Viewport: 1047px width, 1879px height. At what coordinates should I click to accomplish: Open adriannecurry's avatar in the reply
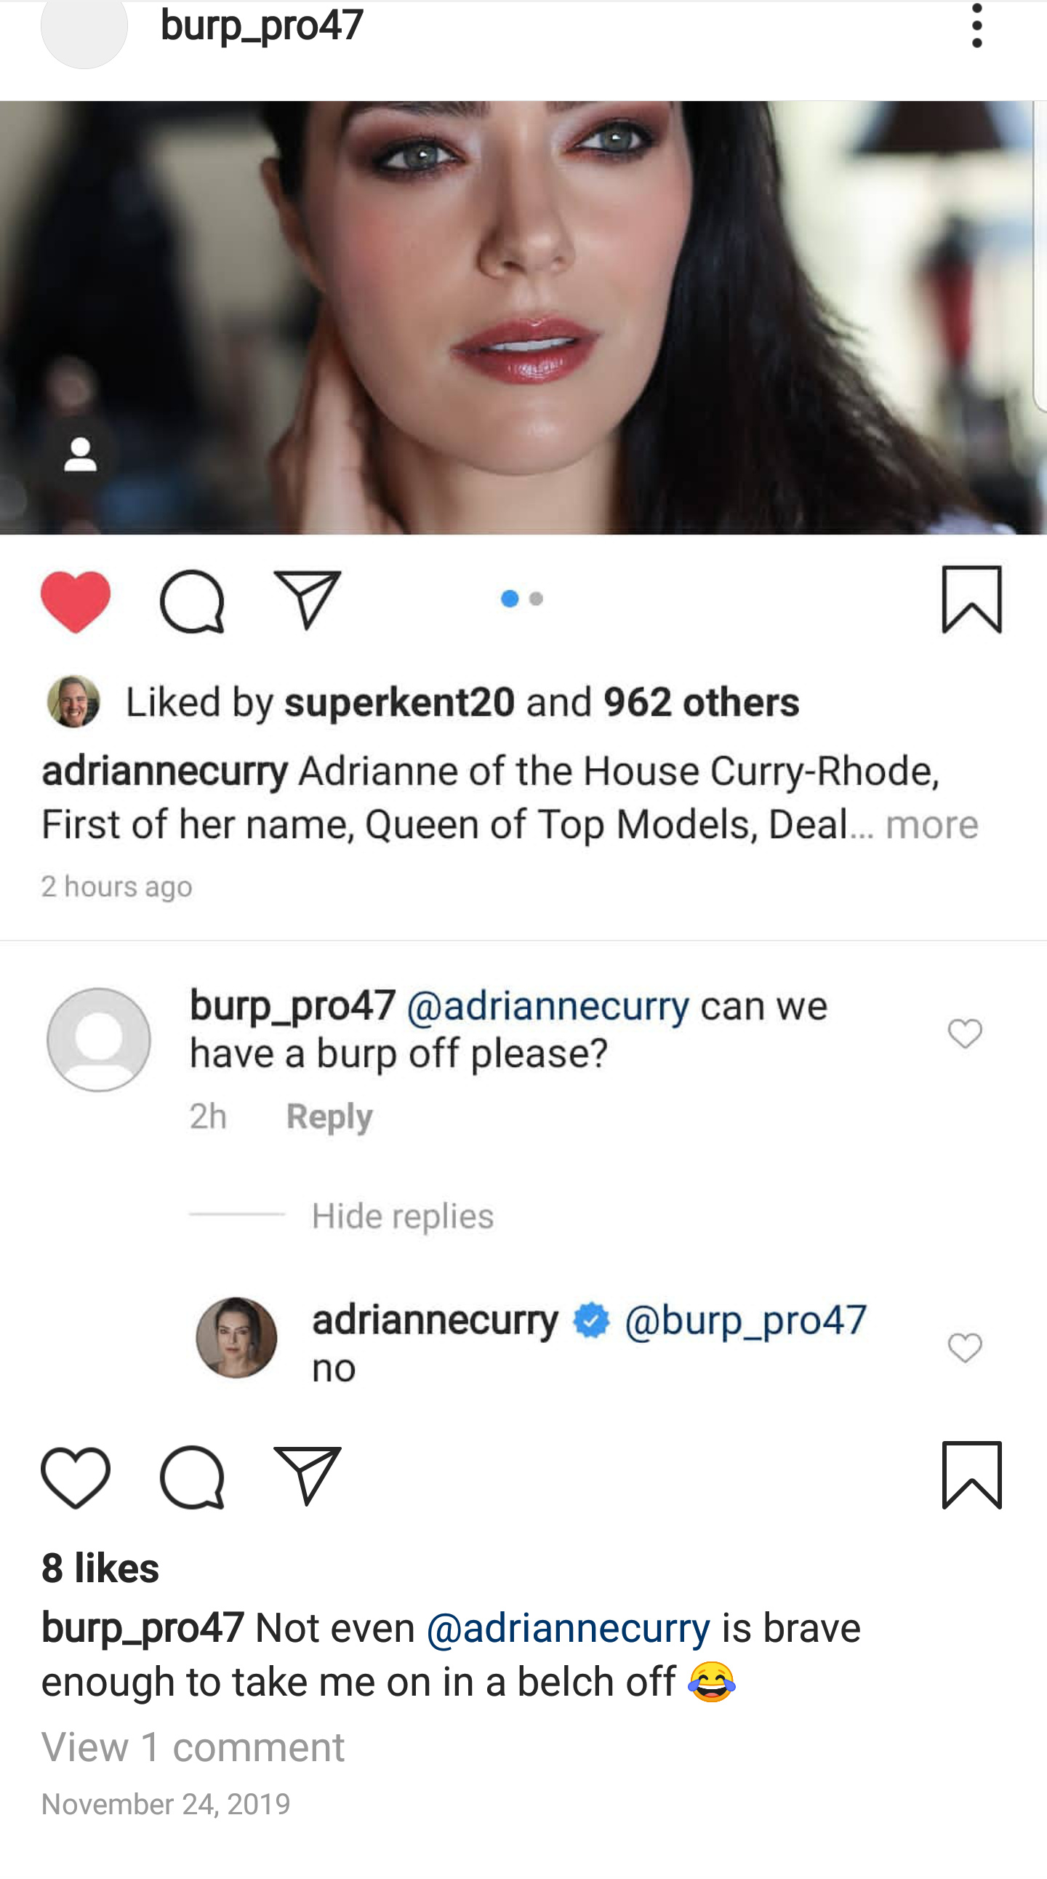[x=236, y=1338]
